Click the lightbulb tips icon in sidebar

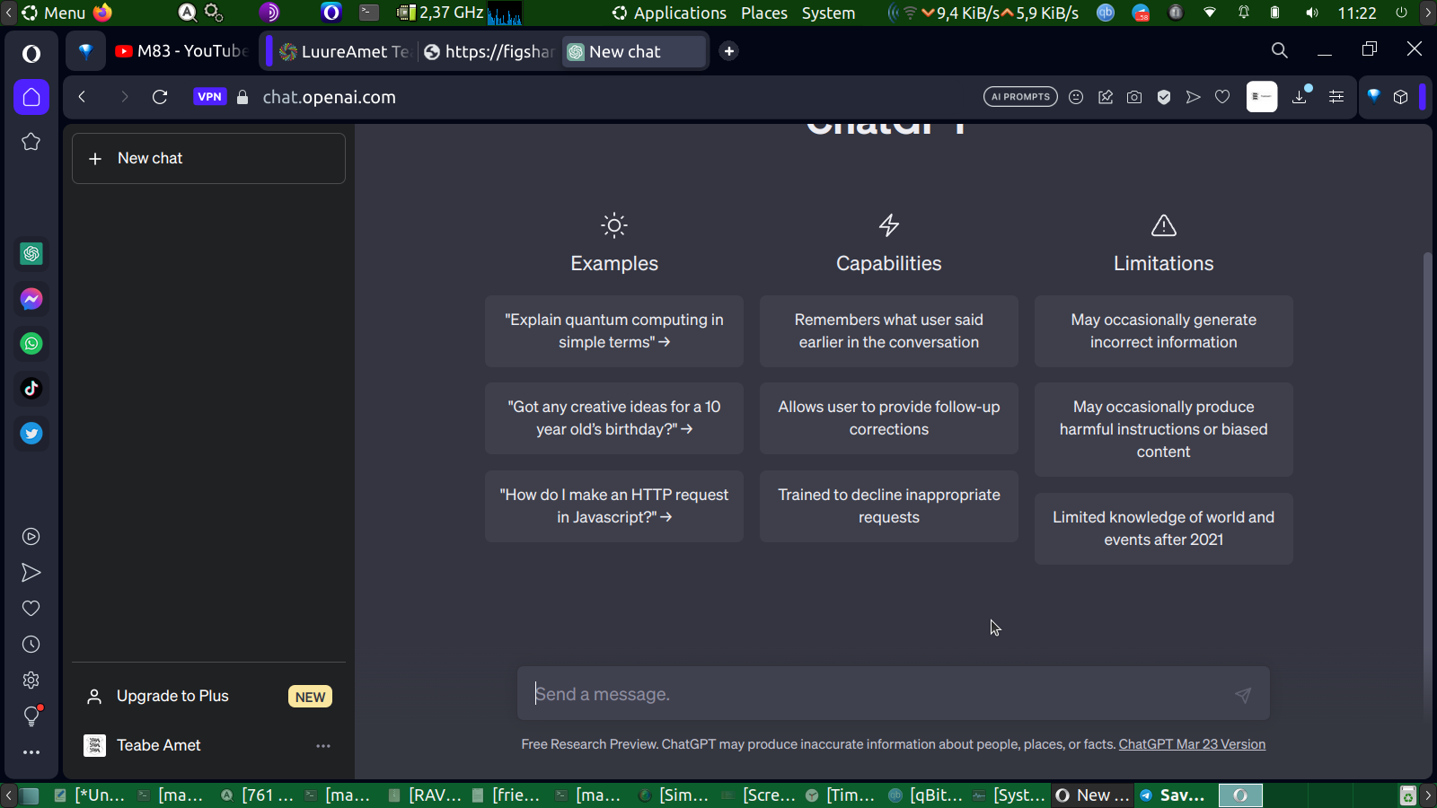tap(31, 716)
